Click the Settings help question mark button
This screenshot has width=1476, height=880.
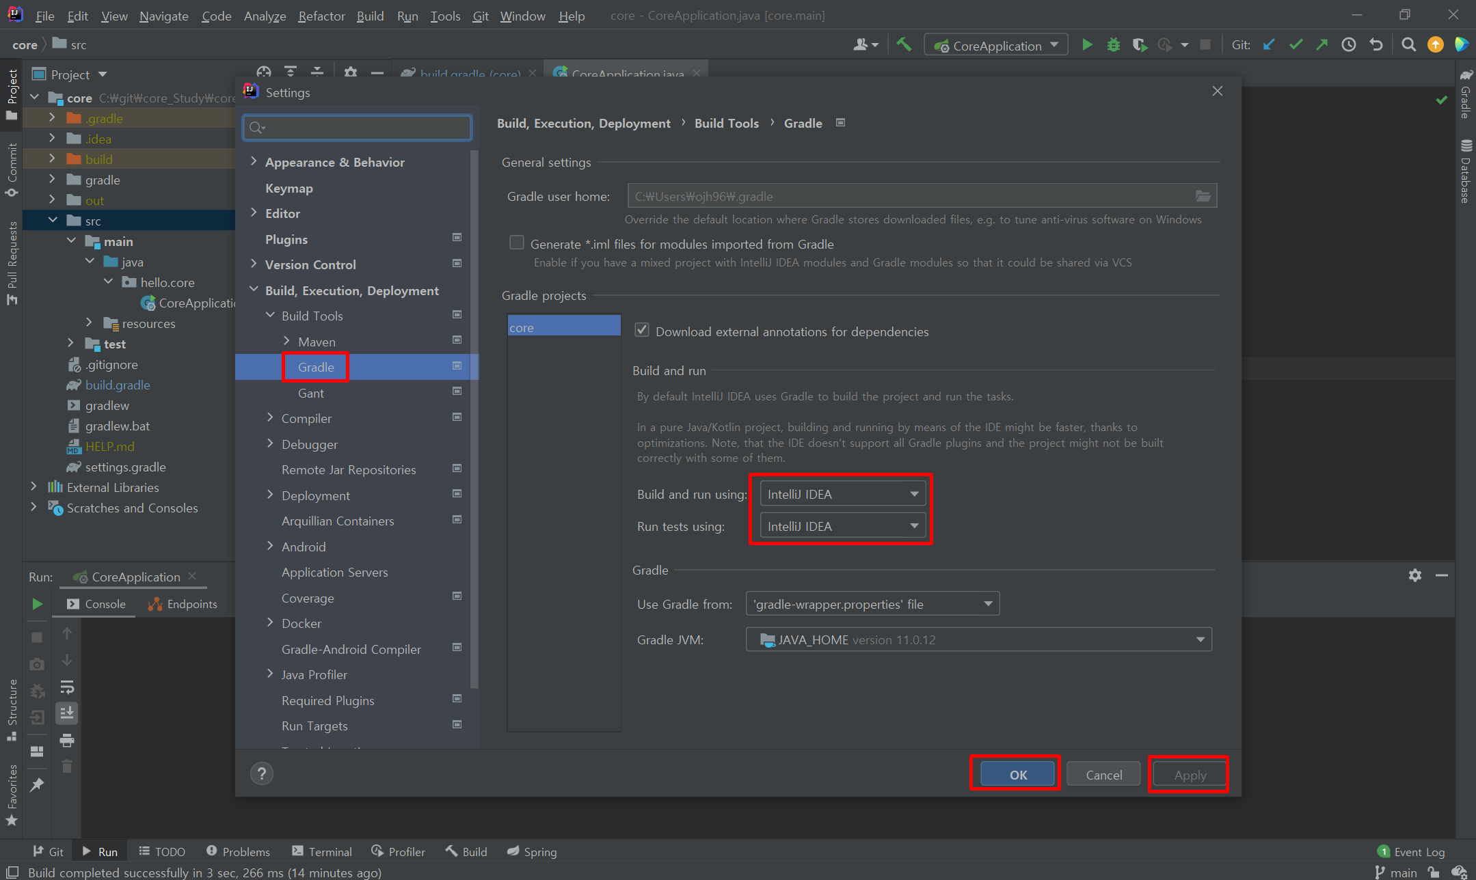coord(261,773)
